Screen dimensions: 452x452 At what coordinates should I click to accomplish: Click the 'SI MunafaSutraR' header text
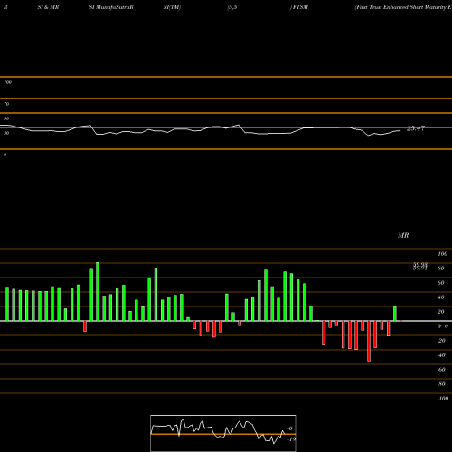tap(111, 7)
